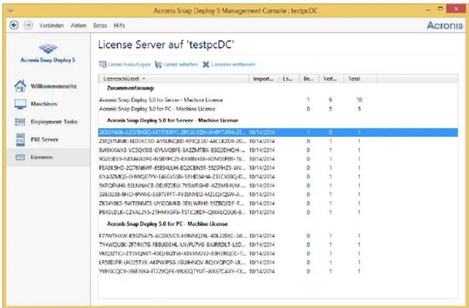Close the Management Console window
The height and width of the screenshot is (308, 469).
(x=455, y=8)
